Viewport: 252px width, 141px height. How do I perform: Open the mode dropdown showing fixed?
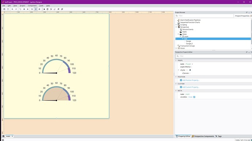tap(192, 64)
